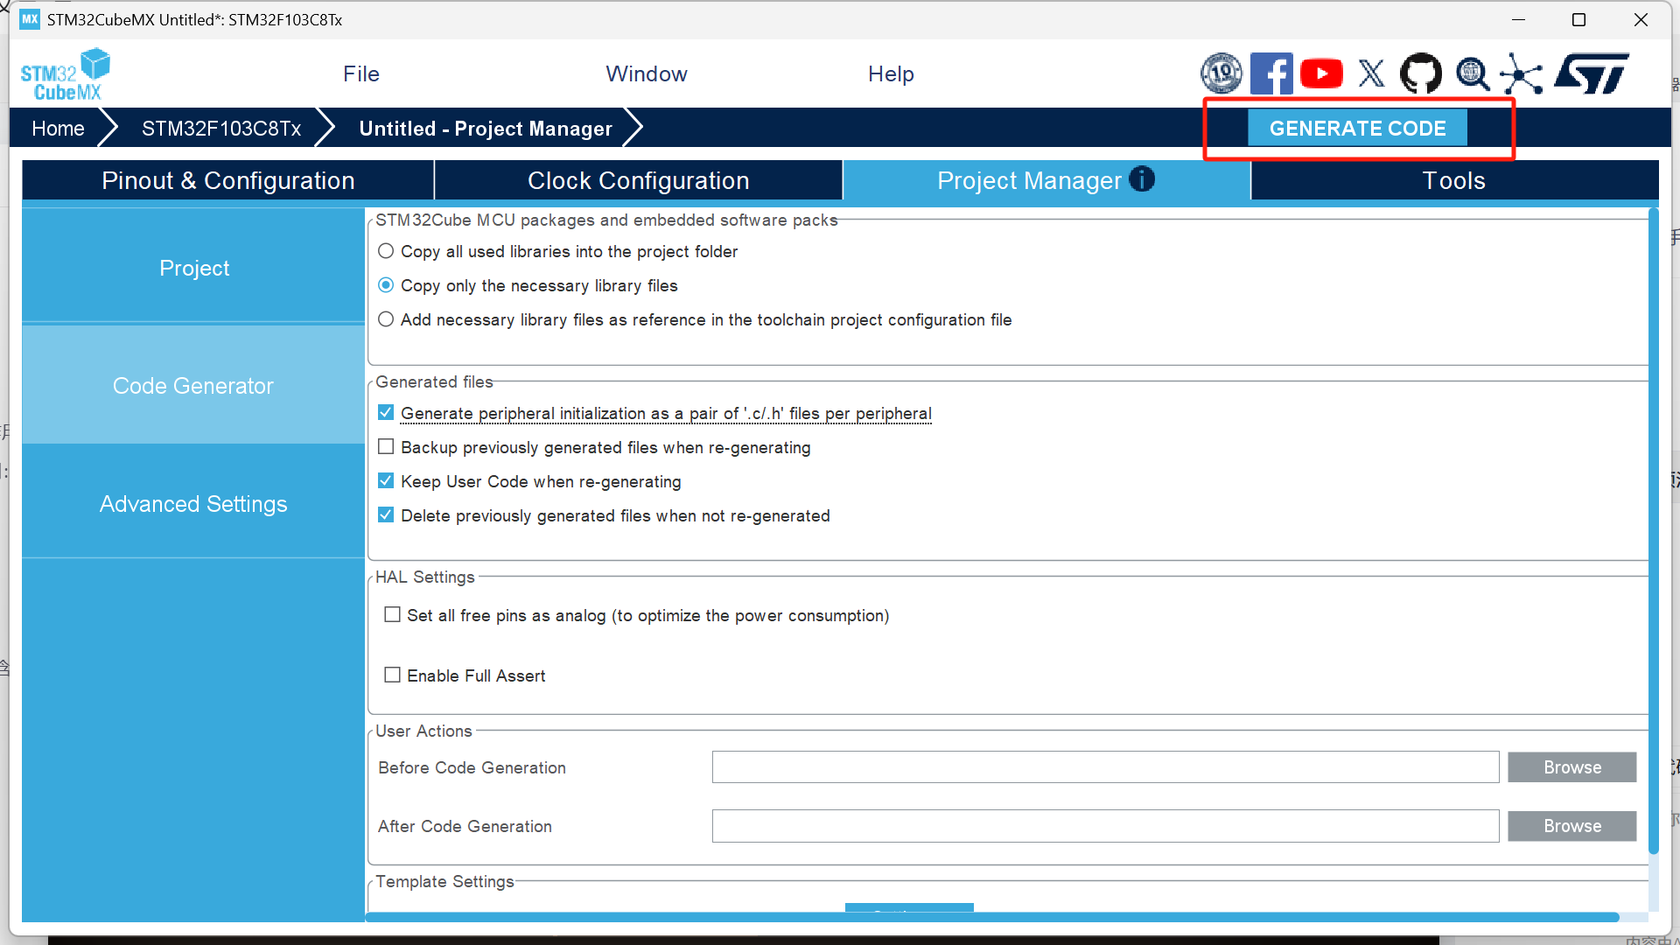
Task: Open the GitHub icon link
Action: (x=1421, y=73)
